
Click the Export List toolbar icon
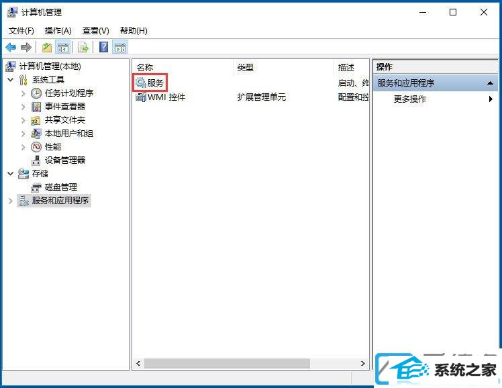click(x=83, y=48)
